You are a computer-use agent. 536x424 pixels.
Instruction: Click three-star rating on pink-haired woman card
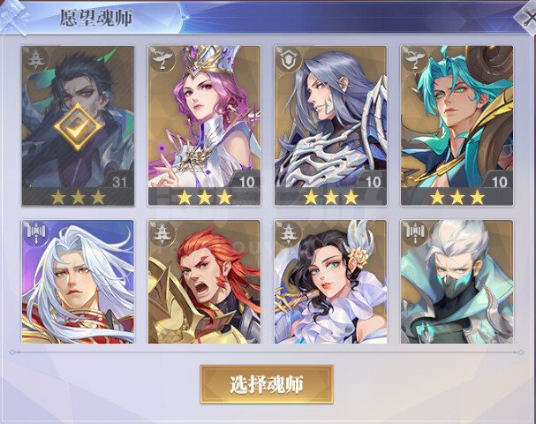pos(204,197)
